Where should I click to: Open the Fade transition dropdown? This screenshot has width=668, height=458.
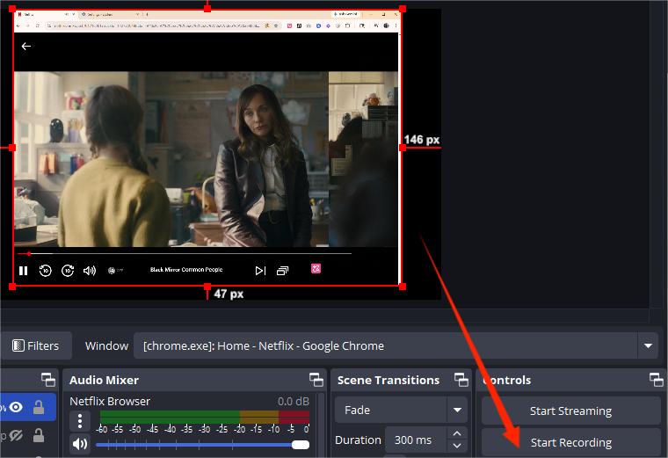click(401, 410)
